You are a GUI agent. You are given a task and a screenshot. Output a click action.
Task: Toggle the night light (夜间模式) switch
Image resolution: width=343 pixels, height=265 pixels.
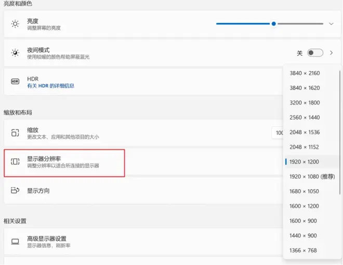click(315, 52)
